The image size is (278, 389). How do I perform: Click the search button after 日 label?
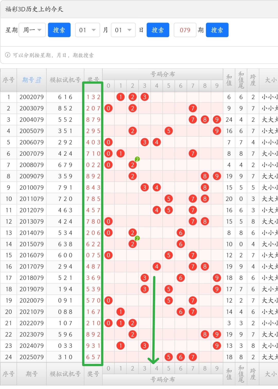(158, 30)
